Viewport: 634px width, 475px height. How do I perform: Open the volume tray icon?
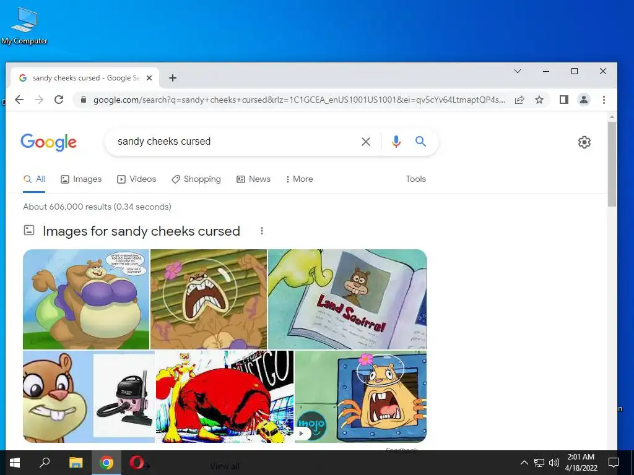554,463
